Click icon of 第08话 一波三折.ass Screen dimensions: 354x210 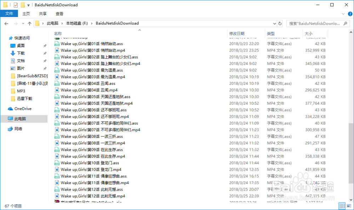pyautogui.click(x=57, y=136)
